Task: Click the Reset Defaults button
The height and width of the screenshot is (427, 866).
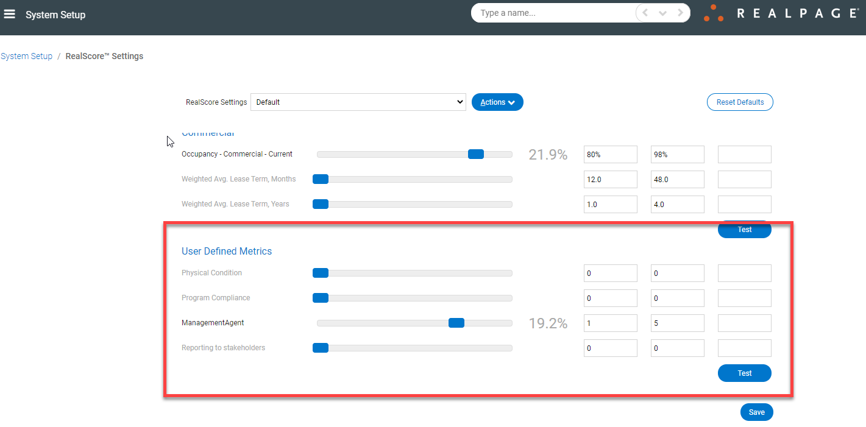Action: coord(740,102)
